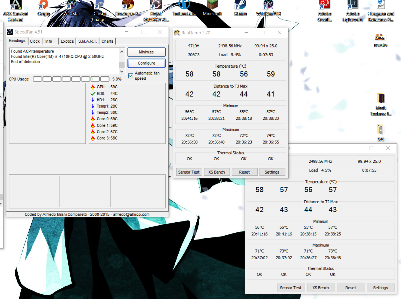Switch to the Readings tab in SpeedFan

point(17,41)
